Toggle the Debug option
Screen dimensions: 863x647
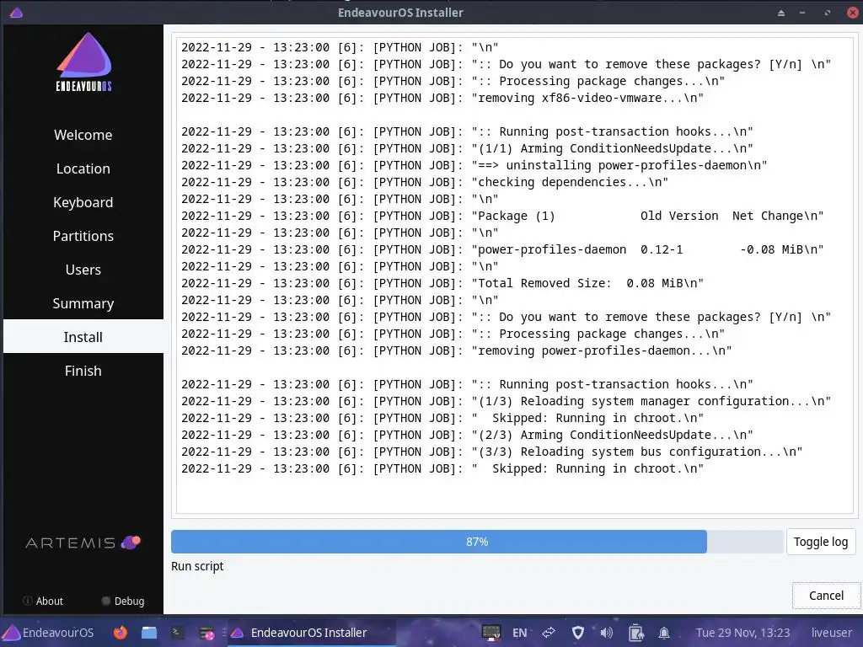pyautogui.click(x=123, y=601)
